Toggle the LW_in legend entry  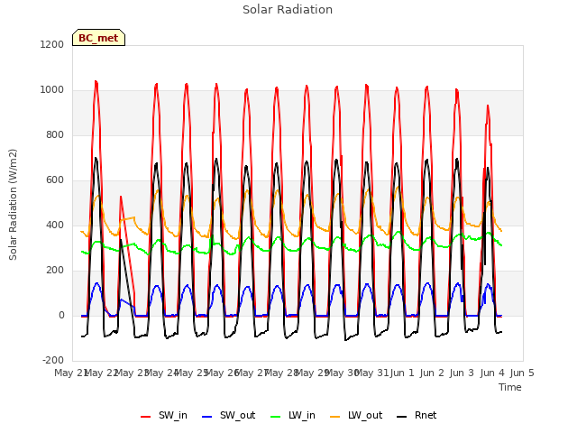click(293, 416)
